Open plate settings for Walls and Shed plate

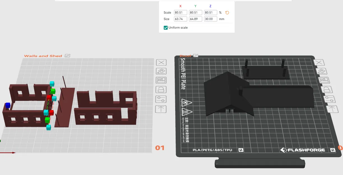pyautogui.click(x=161, y=99)
